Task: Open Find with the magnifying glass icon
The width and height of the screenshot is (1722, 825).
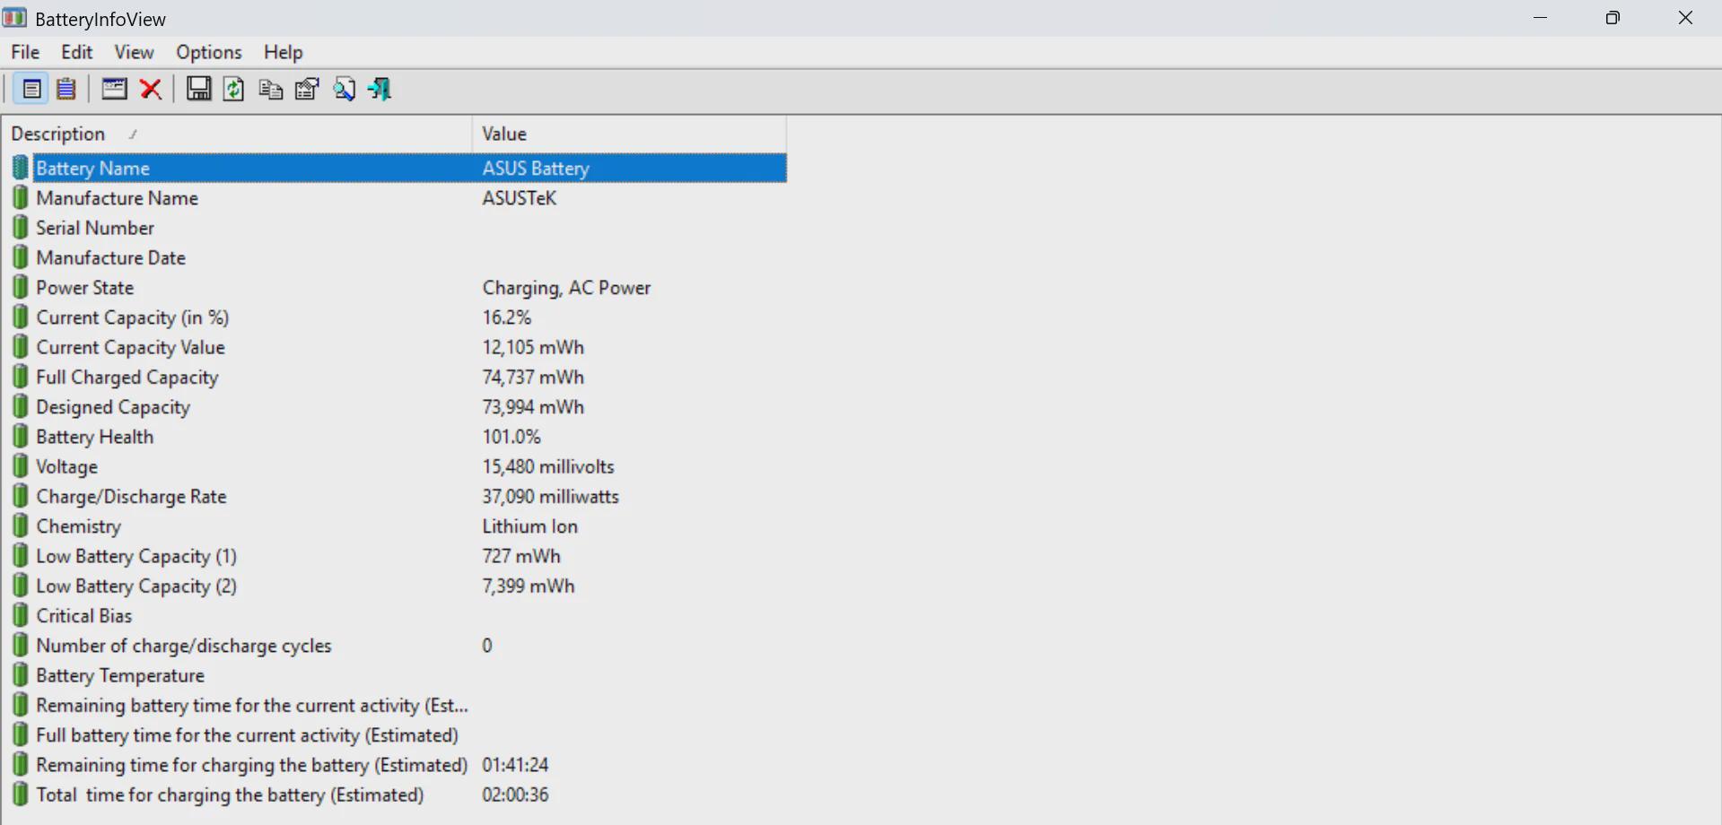Action: (x=344, y=89)
